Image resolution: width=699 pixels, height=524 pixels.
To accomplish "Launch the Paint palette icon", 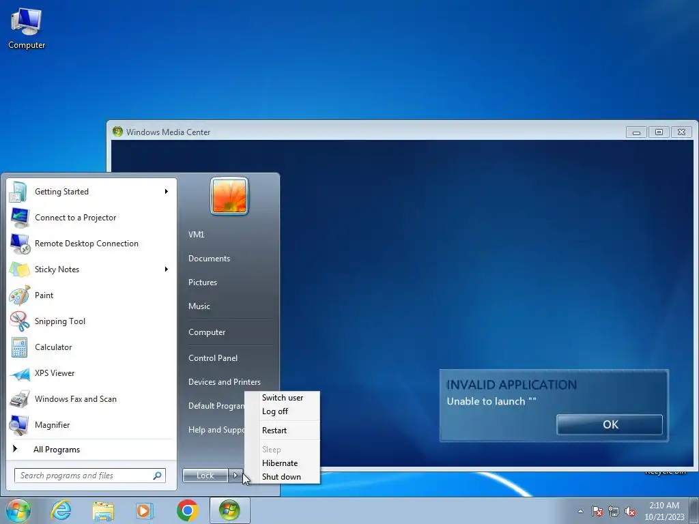I will point(19,295).
